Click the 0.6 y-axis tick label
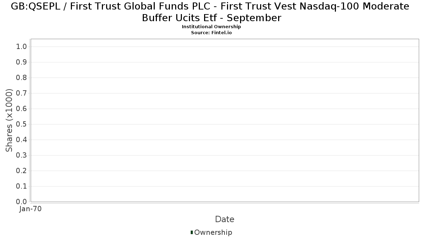 coord(22,109)
